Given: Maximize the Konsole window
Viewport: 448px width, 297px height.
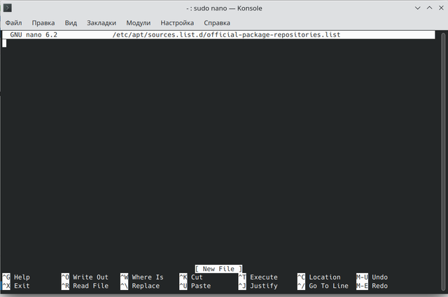Looking at the screenshot, I should point(429,8).
